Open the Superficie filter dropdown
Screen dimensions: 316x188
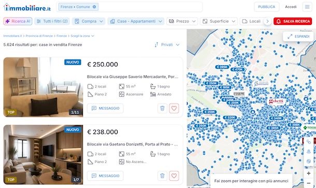[x=219, y=21]
